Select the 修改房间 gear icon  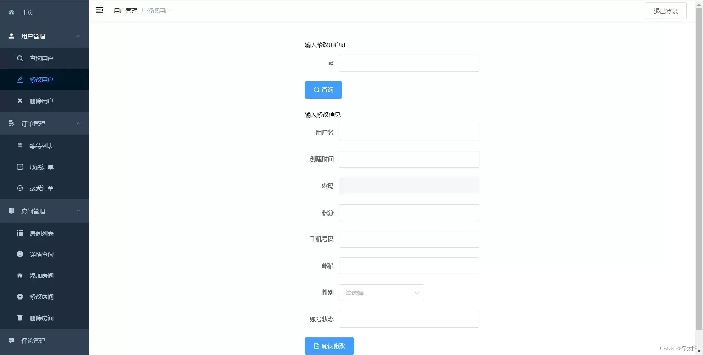tap(20, 297)
